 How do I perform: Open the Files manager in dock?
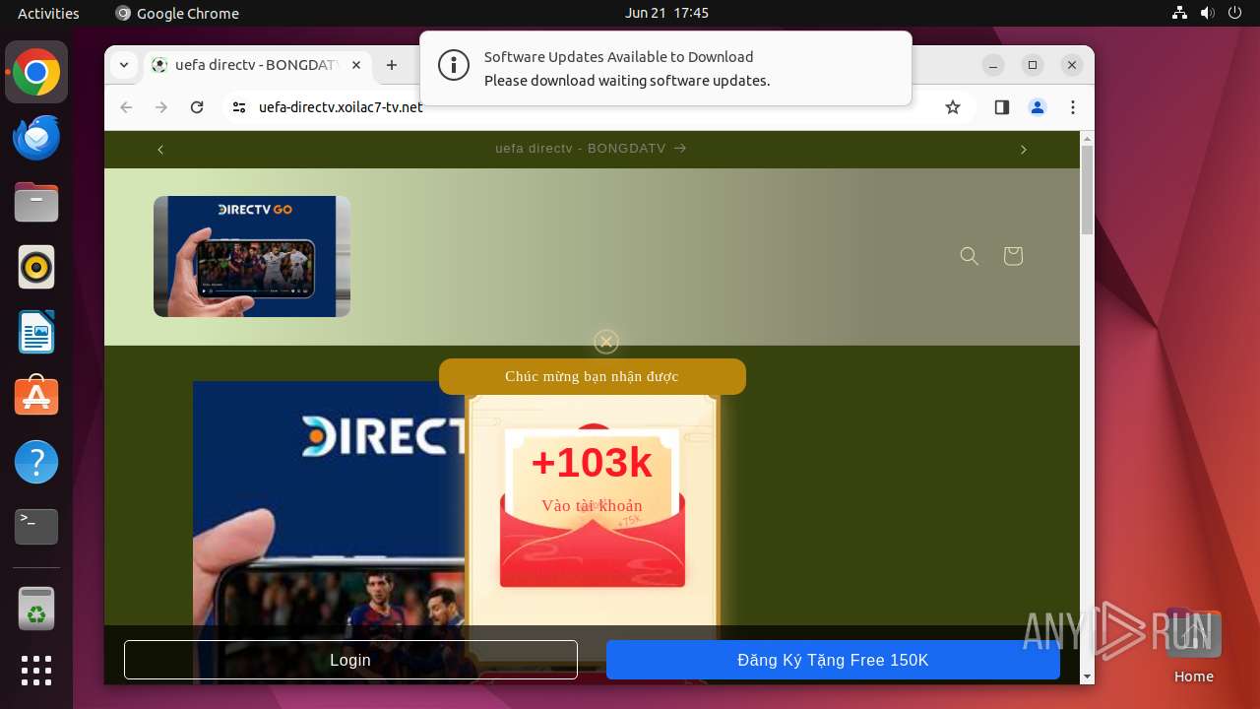[36, 202]
